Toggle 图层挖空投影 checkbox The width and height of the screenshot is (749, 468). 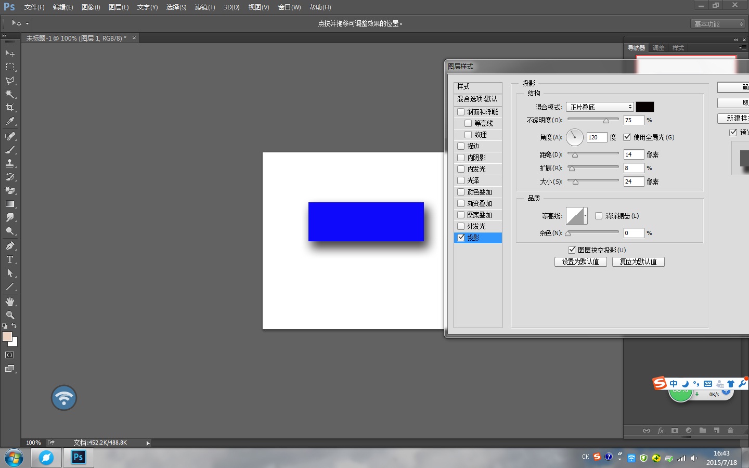click(x=572, y=250)
